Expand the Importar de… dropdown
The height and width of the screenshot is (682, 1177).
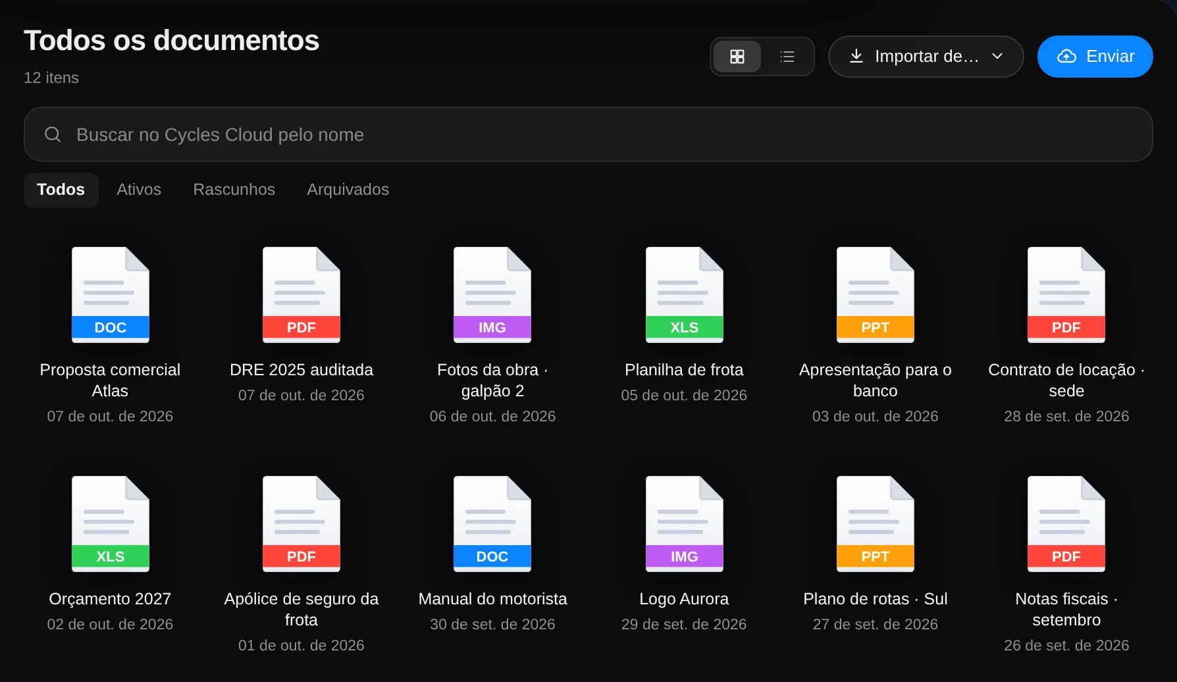pyautogui.click(x=926, y=57)
